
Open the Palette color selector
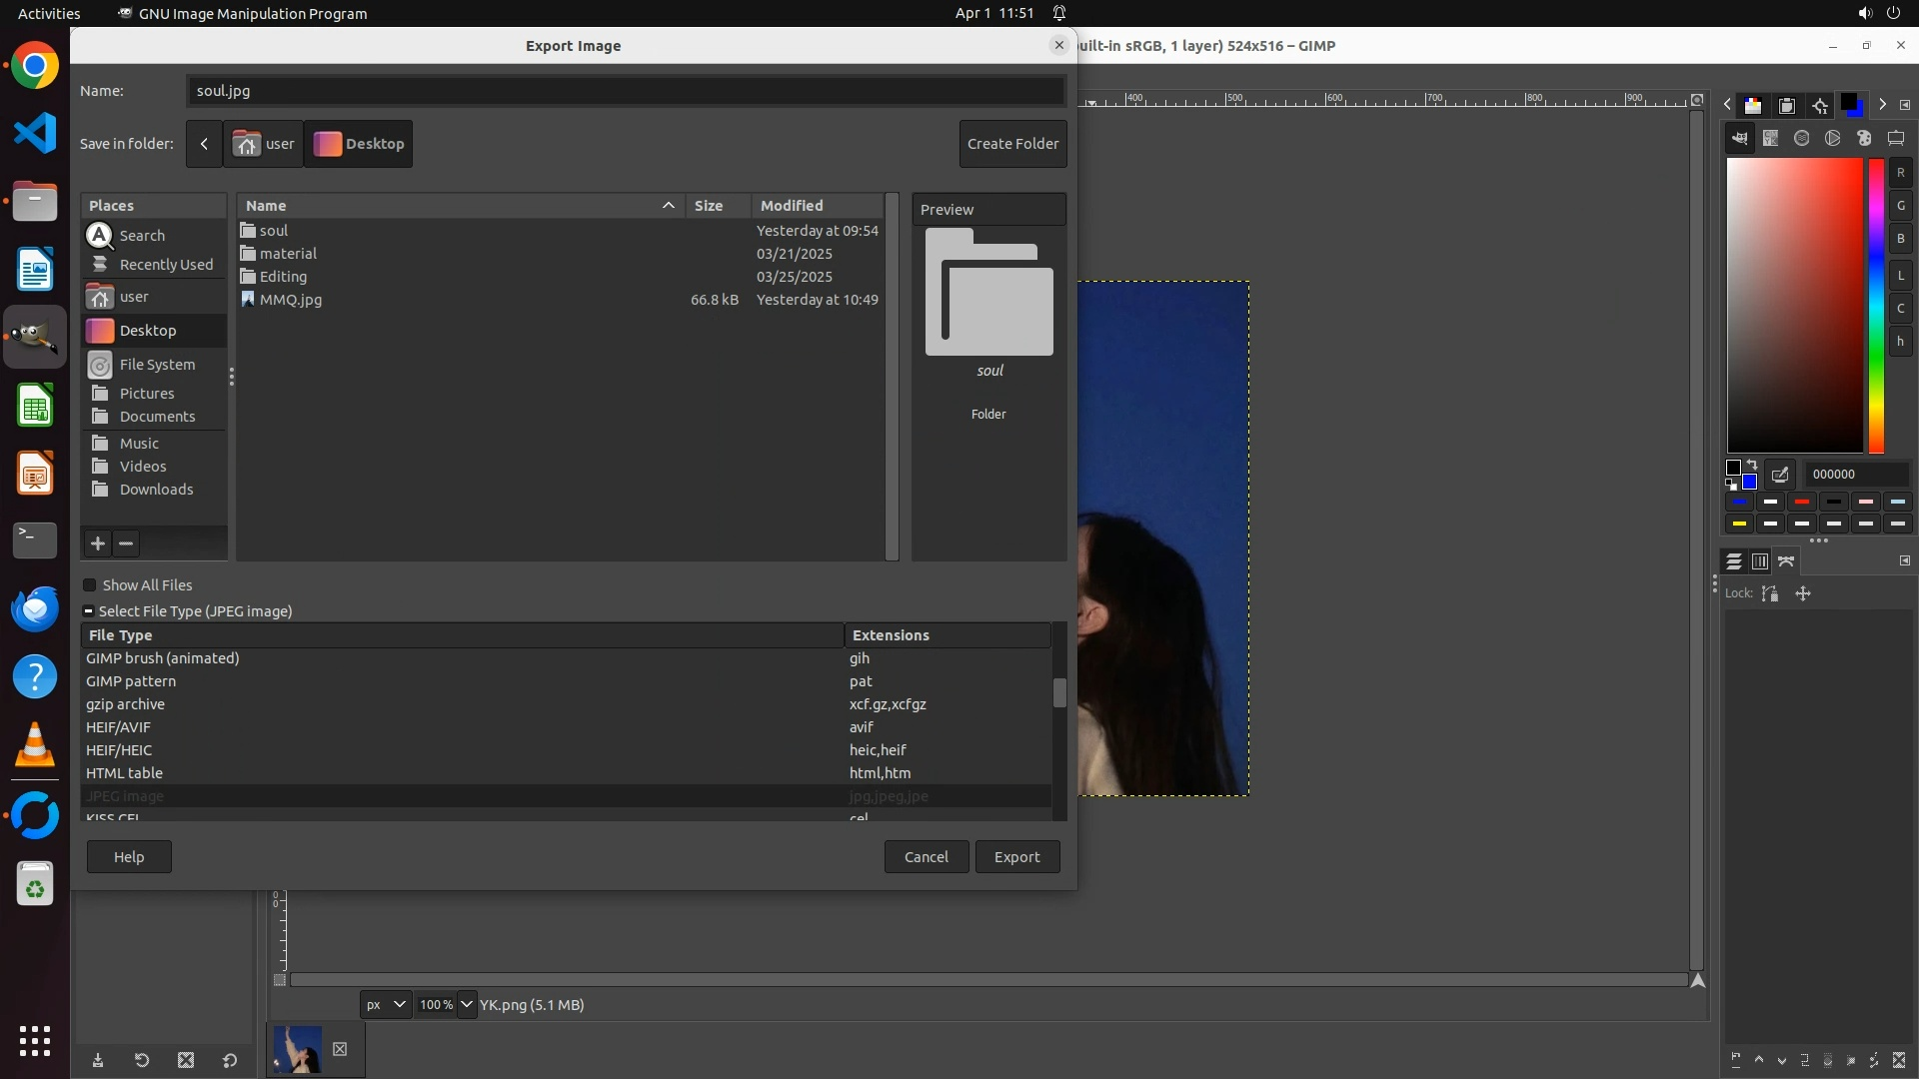tap(1864, 139)
